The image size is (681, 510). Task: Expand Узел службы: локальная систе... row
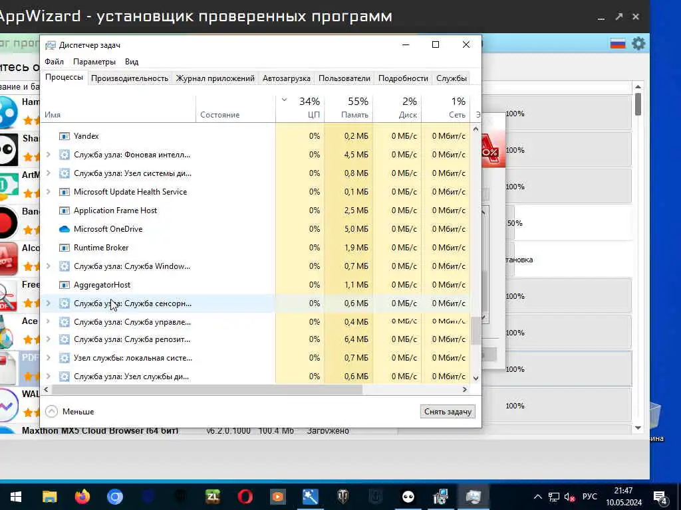(49, 358)
